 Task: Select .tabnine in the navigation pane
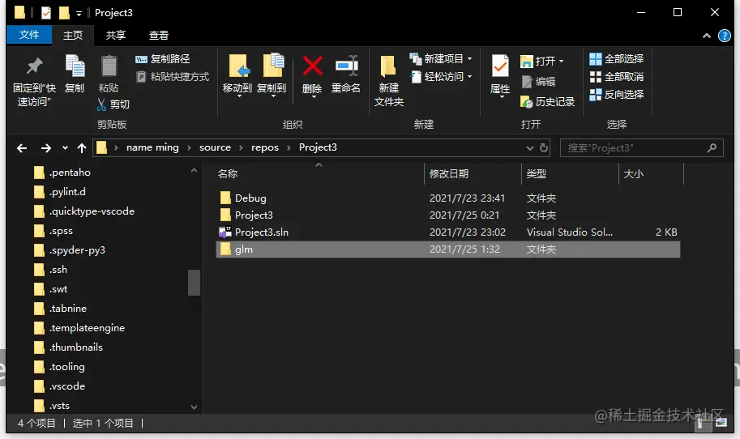pyautogui.click(x=60, y=309)
